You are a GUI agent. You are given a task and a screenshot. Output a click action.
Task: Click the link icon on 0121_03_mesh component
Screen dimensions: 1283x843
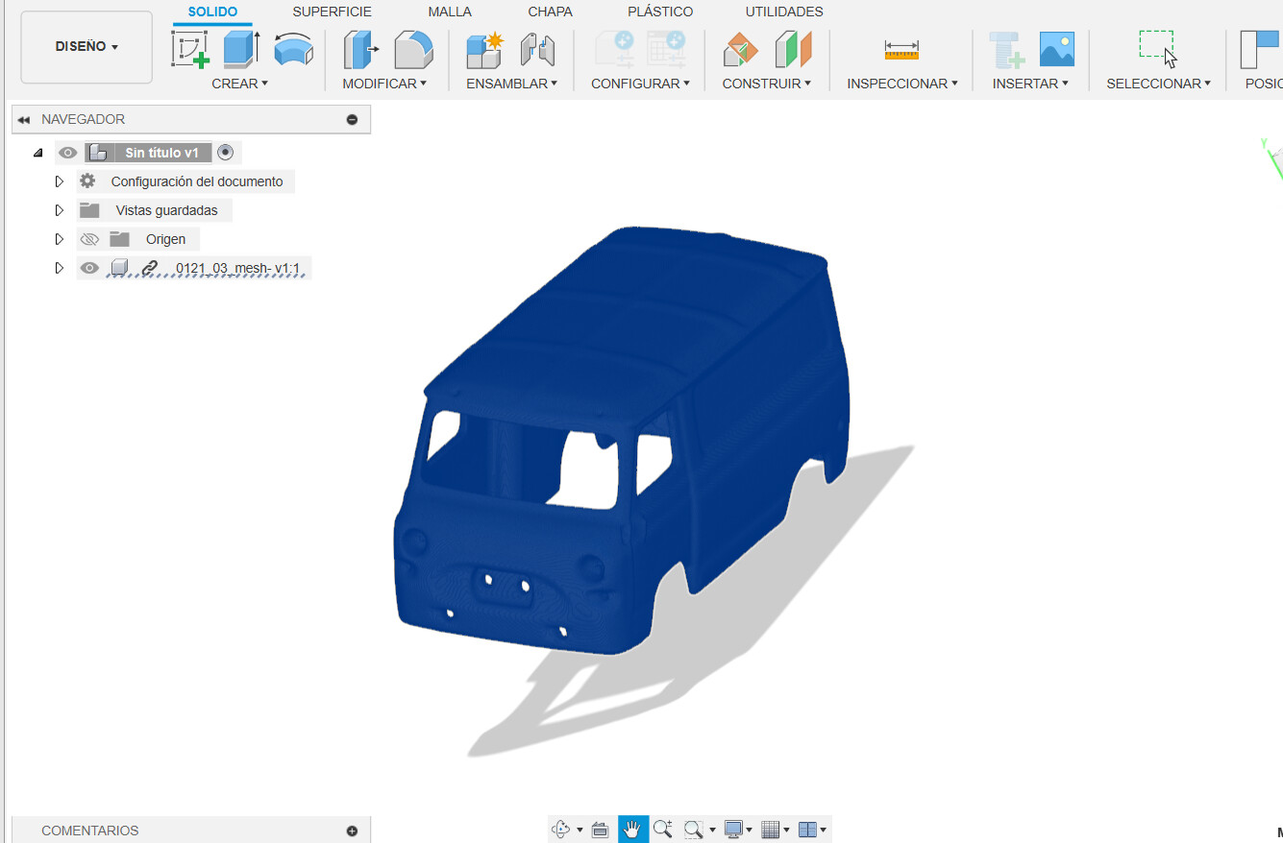[149, 268]
